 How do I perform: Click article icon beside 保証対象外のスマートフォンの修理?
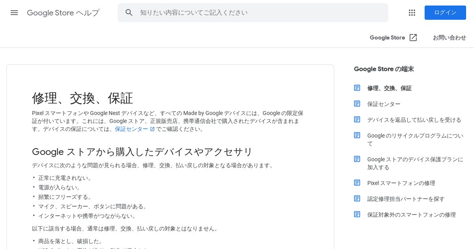[x=357, y=214]
